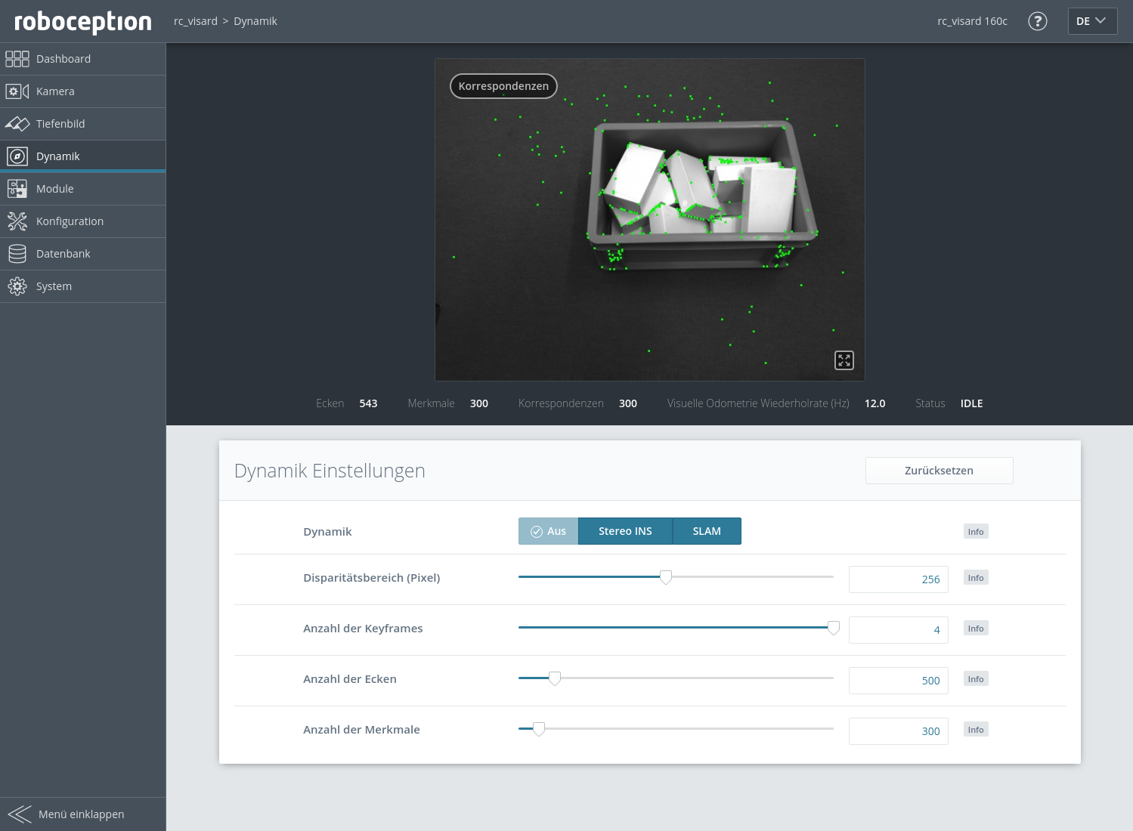Open the Tiefenbild settings via its sidebar icon
The image size is (1133, 831).
point(17,123)
